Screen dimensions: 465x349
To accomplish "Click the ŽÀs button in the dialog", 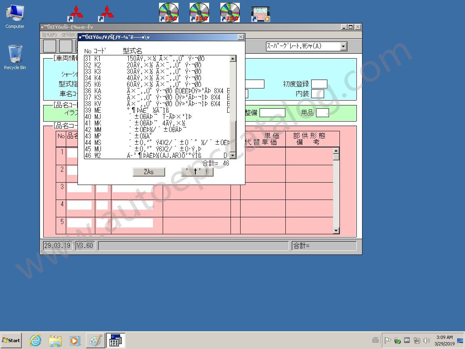I will pos(149,172).
